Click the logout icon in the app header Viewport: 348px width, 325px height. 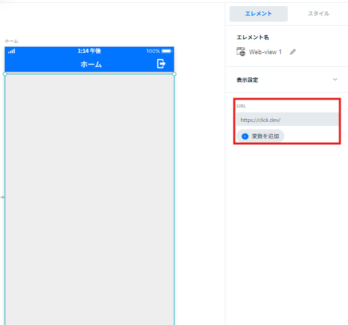tap(161, 64)
